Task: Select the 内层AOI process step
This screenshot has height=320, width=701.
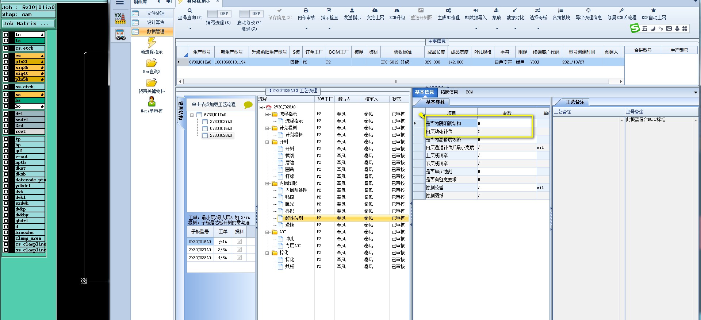Action: [293, 246]
